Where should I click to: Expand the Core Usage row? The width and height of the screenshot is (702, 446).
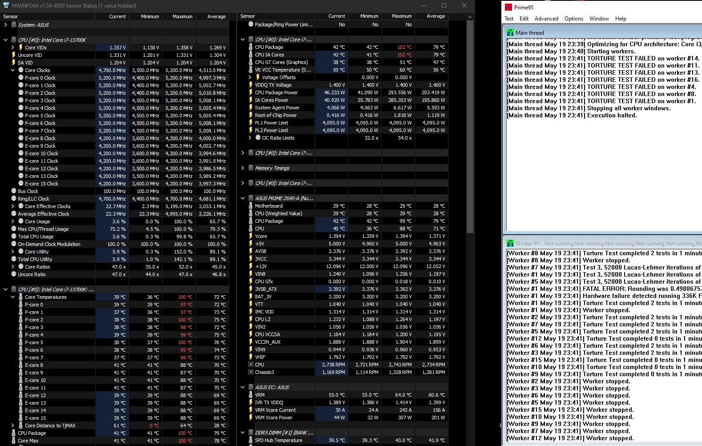(x=12, y=221)
